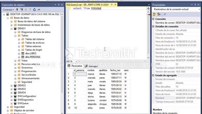Open Object Explorer window options arrow

[56, 5]
